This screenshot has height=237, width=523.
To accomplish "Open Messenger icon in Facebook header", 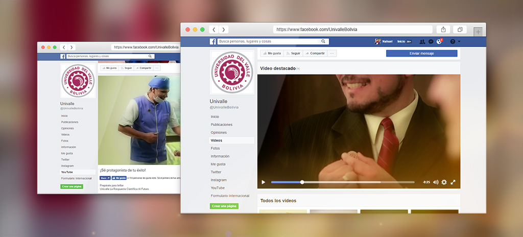I will (x=431, y=41).
